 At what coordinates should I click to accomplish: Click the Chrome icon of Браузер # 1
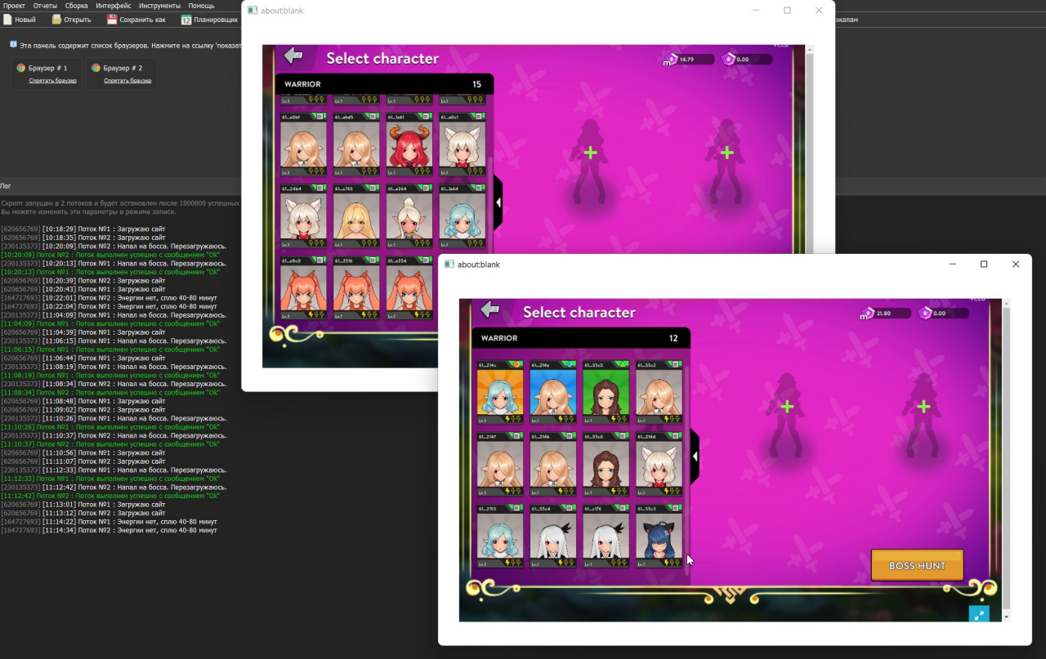coord(21,68)
